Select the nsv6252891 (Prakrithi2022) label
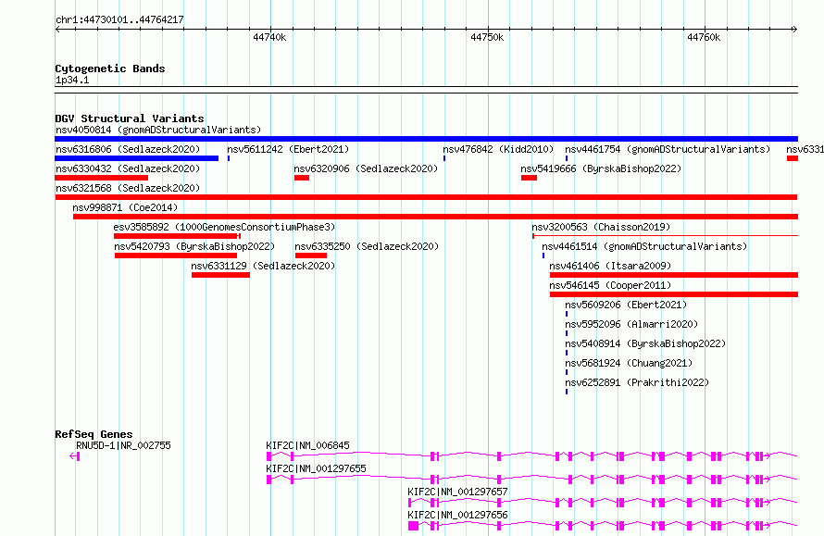Image resolution: width=824 pixels, height=536 pixels. click(x=637, y=382)
